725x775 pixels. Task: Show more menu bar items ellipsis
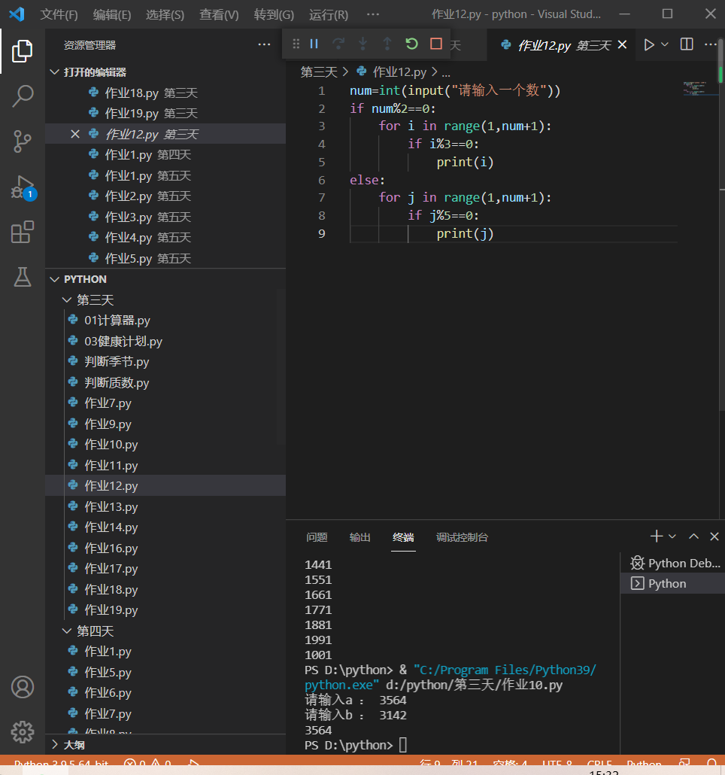pos(373,14)
